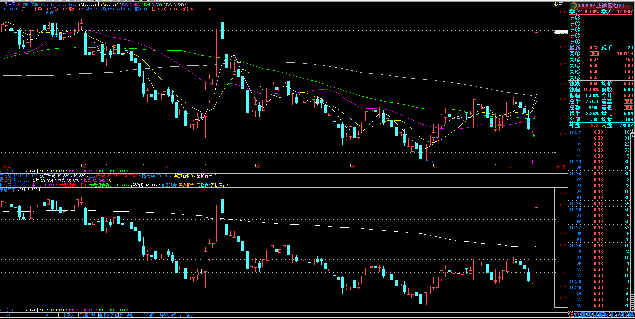Select the 多头先锋 indicator tab
Viewport: 635px width, 319px height.
[x=109, y=315]
